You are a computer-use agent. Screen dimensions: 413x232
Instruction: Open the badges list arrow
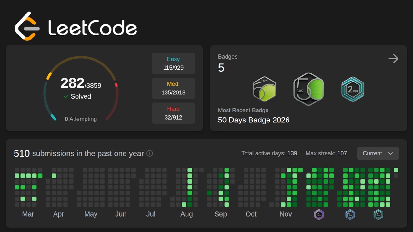(x=393, y=59)
